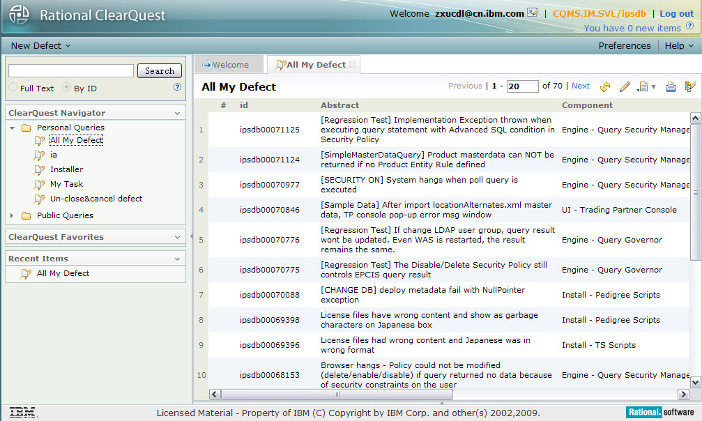Click the pencil edit query icon
The width and height of the screenshot is (702, 421).
[x=625, y=86]
